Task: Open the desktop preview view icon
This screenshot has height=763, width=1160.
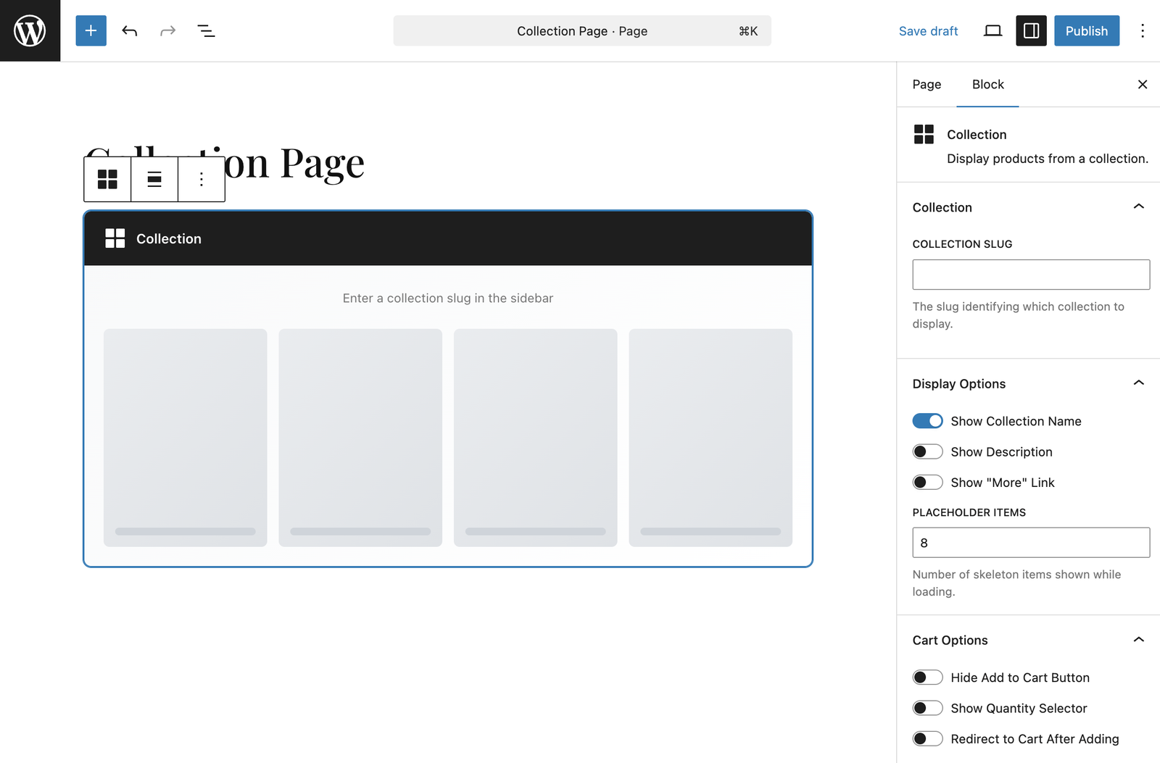Action: [993, 30]
